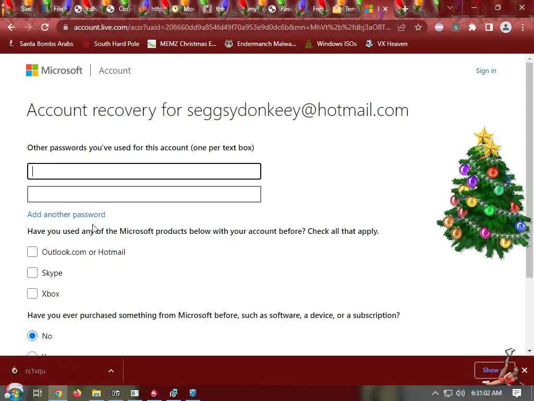Viewport: 534px width, 401px height.
Task: Click the striped flag extension icon
Action: point(439,27)
